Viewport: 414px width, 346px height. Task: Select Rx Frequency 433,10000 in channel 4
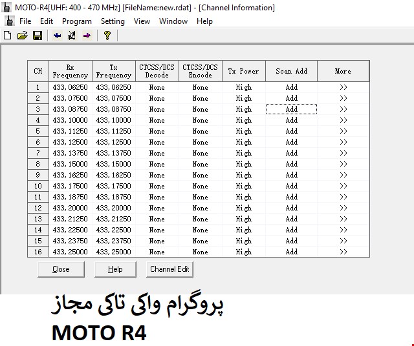[71, 120]
